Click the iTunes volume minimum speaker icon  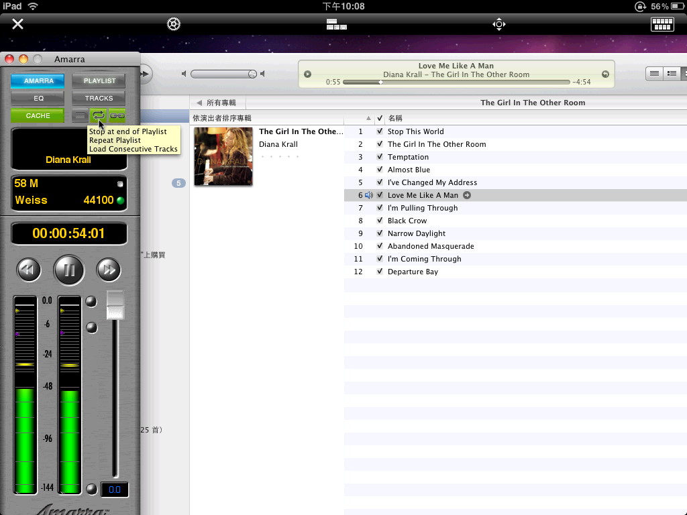click(x=184, y=74)
